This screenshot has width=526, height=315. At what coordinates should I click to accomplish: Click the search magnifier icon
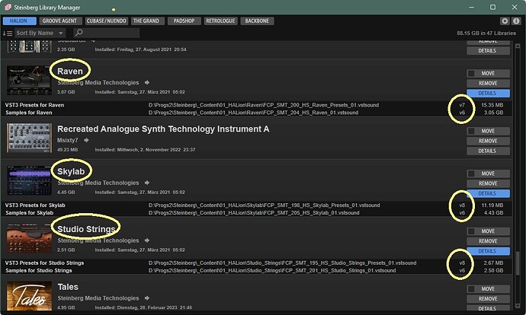coord(79,33)
